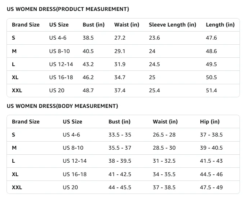Select the waist value 31.9 for size L
This screenshot has width=245, height=203.
point(120,64)
